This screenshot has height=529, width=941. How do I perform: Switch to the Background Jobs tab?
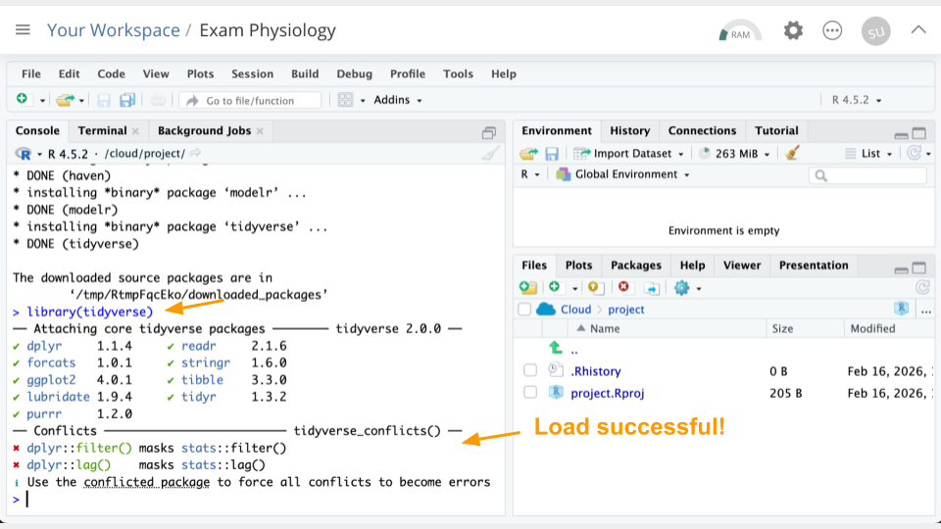click(204, 130)
